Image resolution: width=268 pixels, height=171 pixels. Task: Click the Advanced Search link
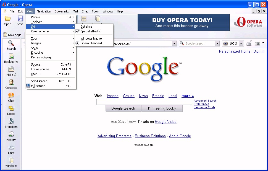tap(205, 101)
